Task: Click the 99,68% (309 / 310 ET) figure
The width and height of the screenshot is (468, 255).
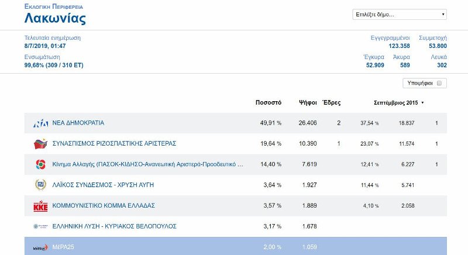Action: tap(54, 65)
